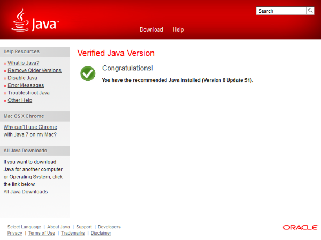Open the Terms of Use link

pyautogui.click(x=42, y=233)
